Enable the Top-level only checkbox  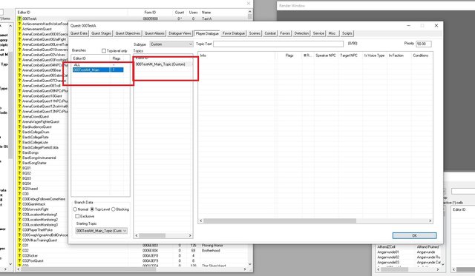104,51
